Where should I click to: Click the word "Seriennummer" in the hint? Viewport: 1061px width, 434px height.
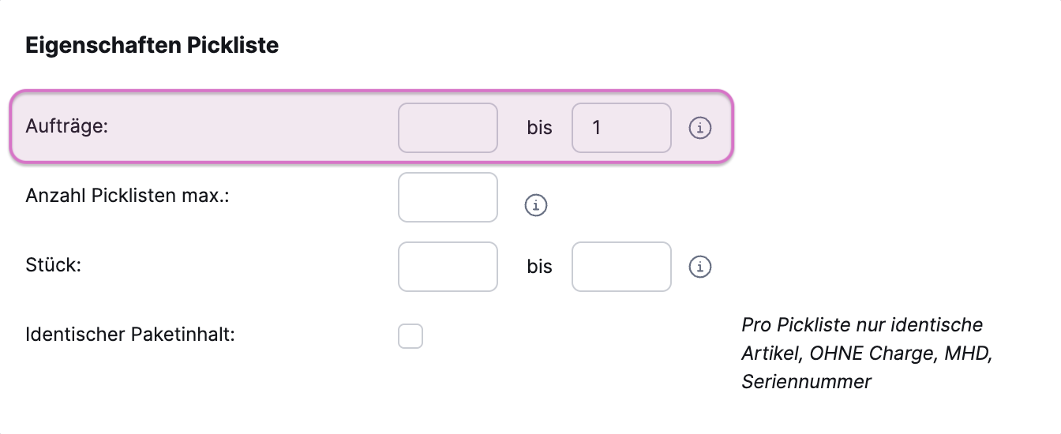(x=806, y=383)
